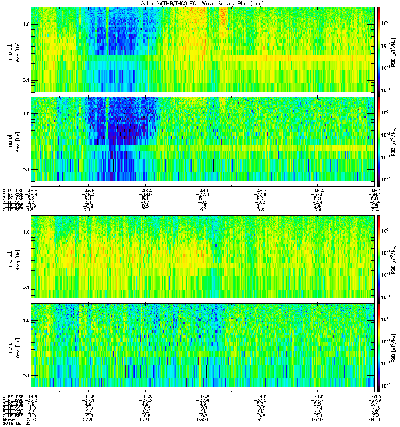The width and height of the screenshot is (400, 427).
Task: Click the THC Y_RE_GSE value -37.5
Action: (x=260, y=400)
